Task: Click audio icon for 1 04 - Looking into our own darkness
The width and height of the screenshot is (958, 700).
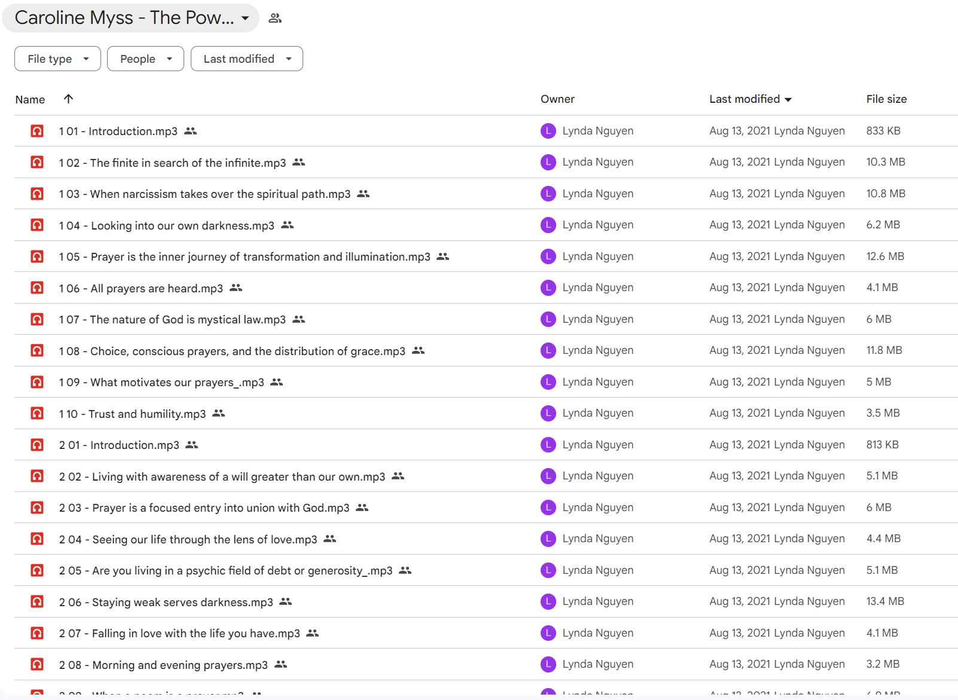Action: coord(37,225)
